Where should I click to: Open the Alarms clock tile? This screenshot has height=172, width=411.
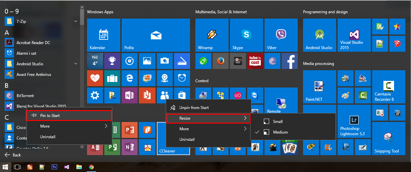pos(181,78)
